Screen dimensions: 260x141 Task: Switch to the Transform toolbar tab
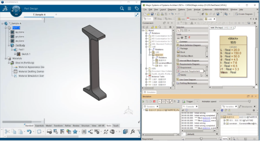[58, 126]
